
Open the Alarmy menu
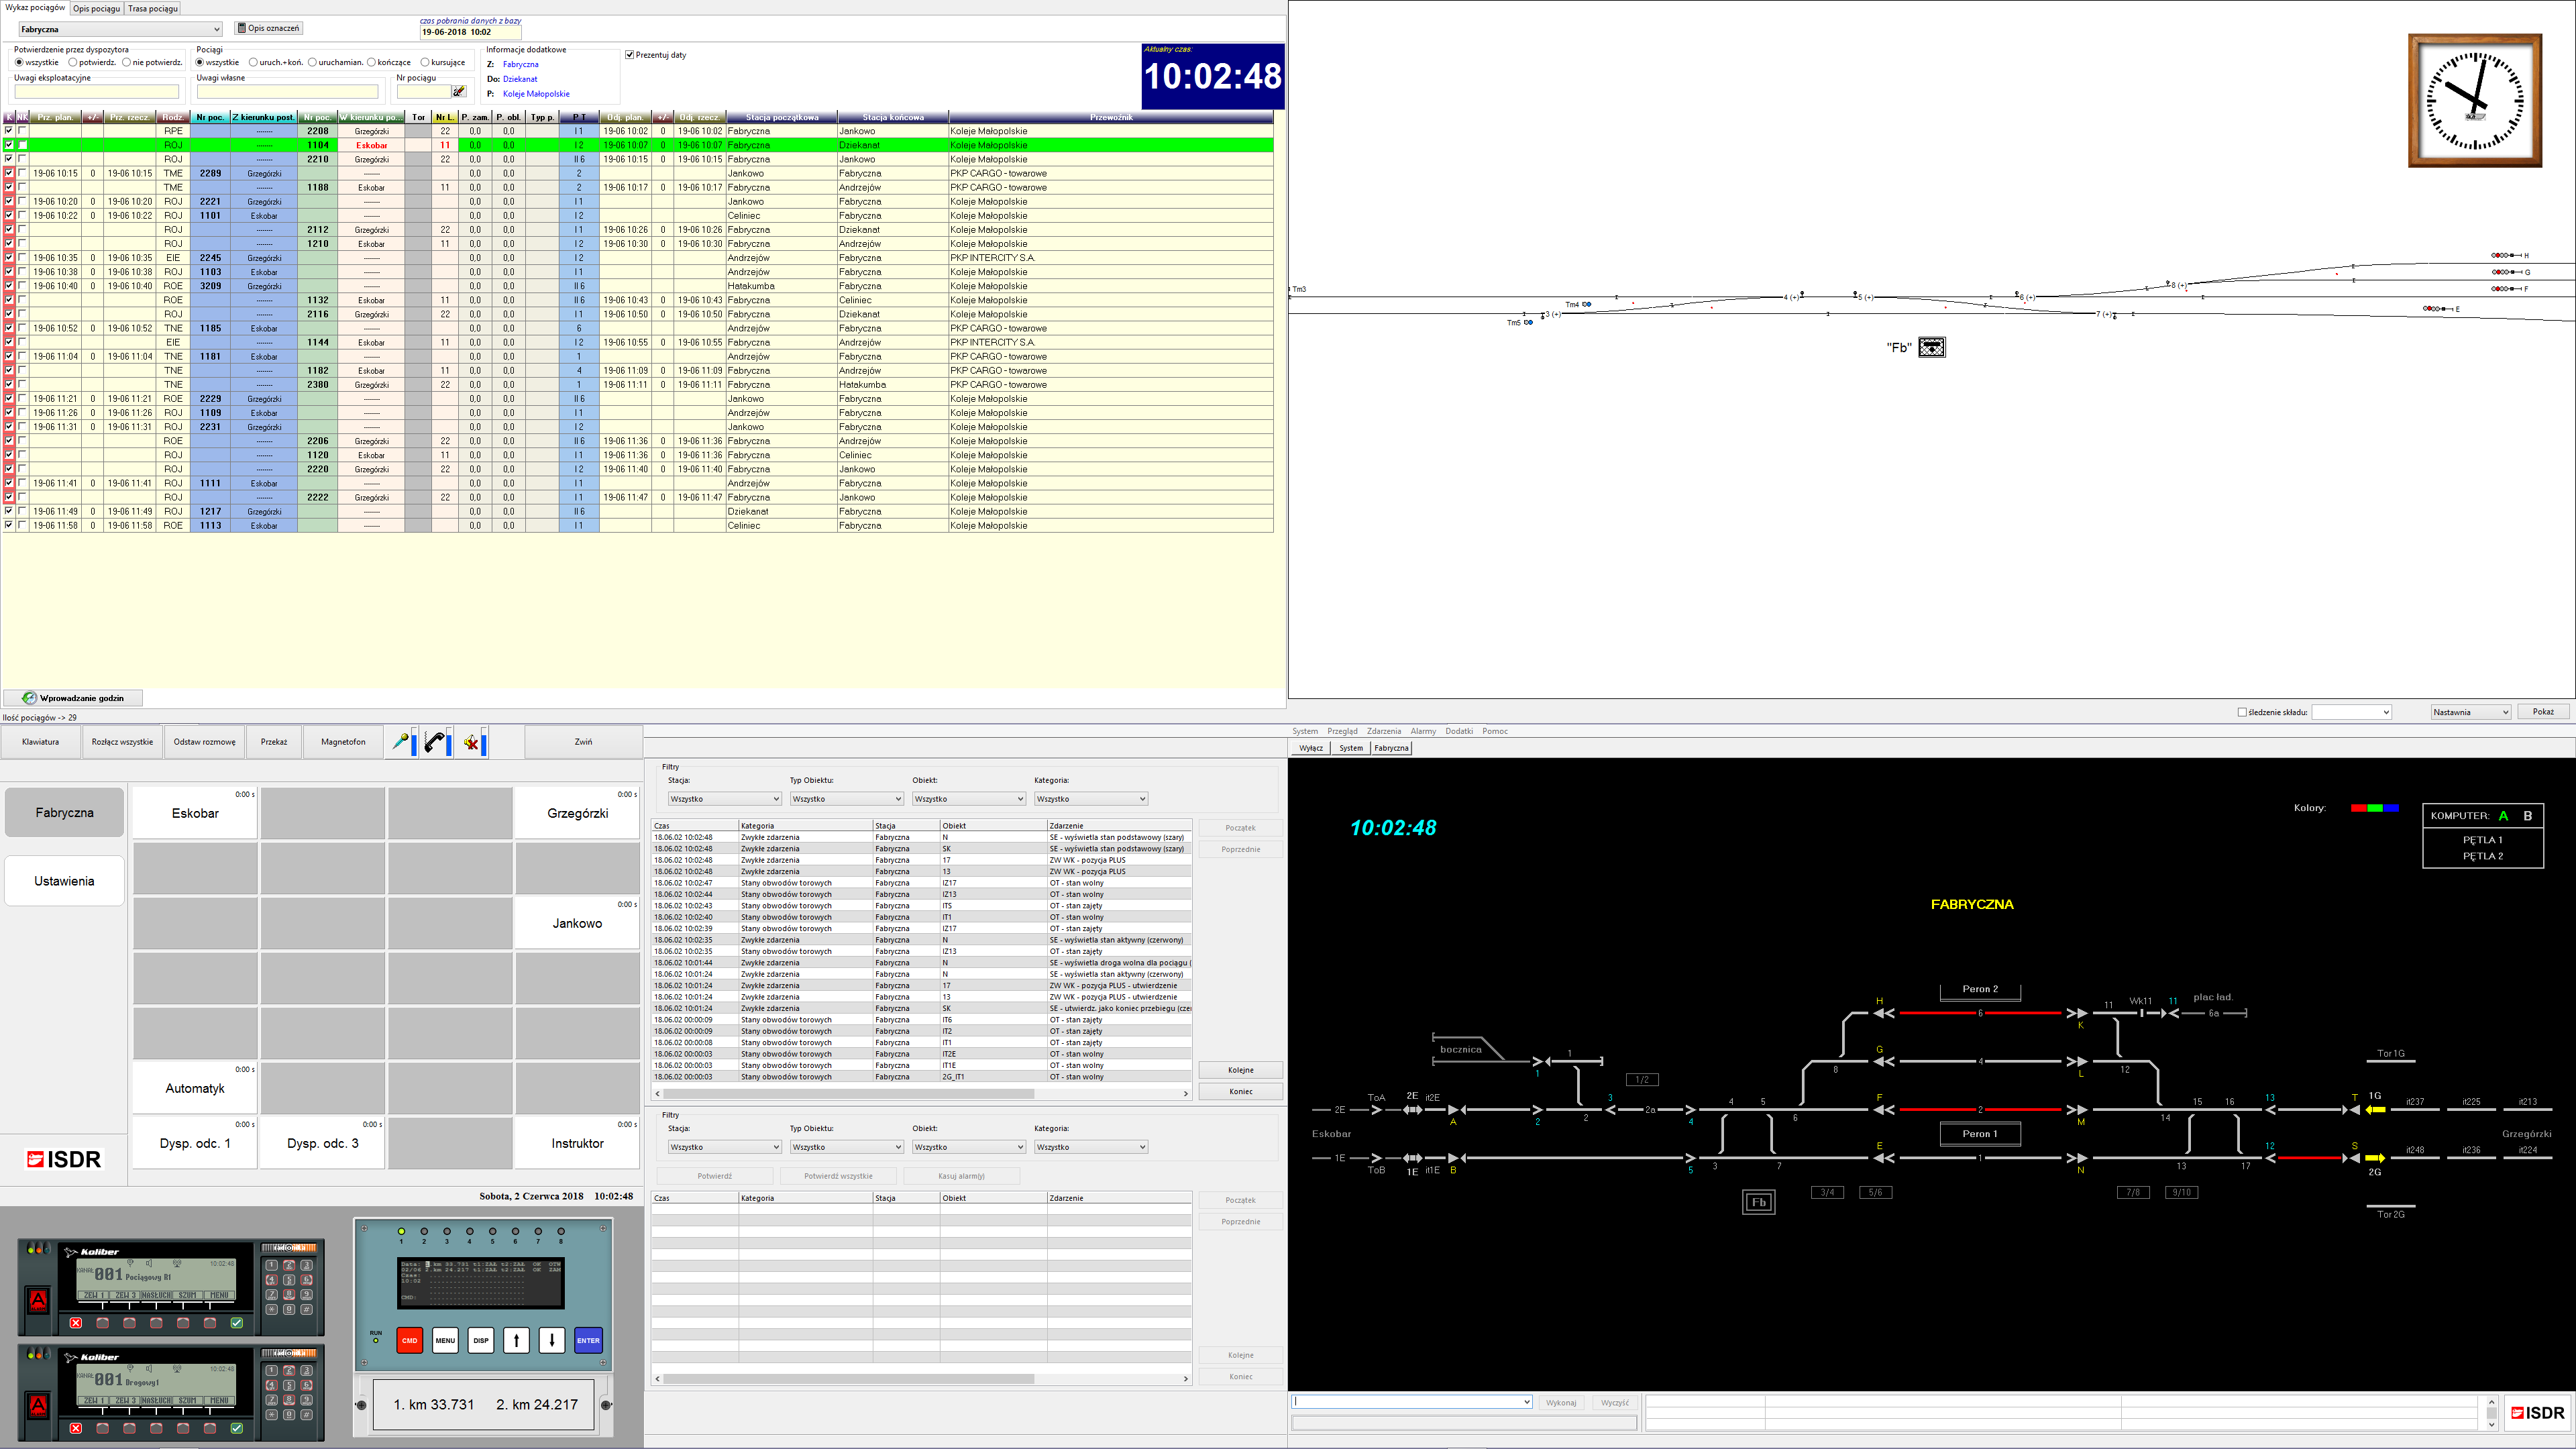[x=1422, y=731]
